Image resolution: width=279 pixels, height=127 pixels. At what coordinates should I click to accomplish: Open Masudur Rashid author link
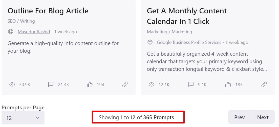pyautogui.click(x=34, y=32)
